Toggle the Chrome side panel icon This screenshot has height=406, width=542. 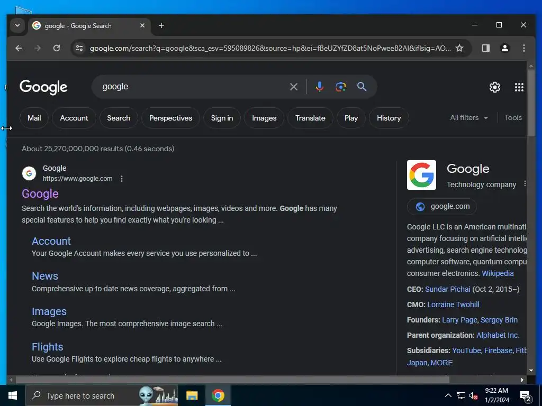[x=486, y=48]
